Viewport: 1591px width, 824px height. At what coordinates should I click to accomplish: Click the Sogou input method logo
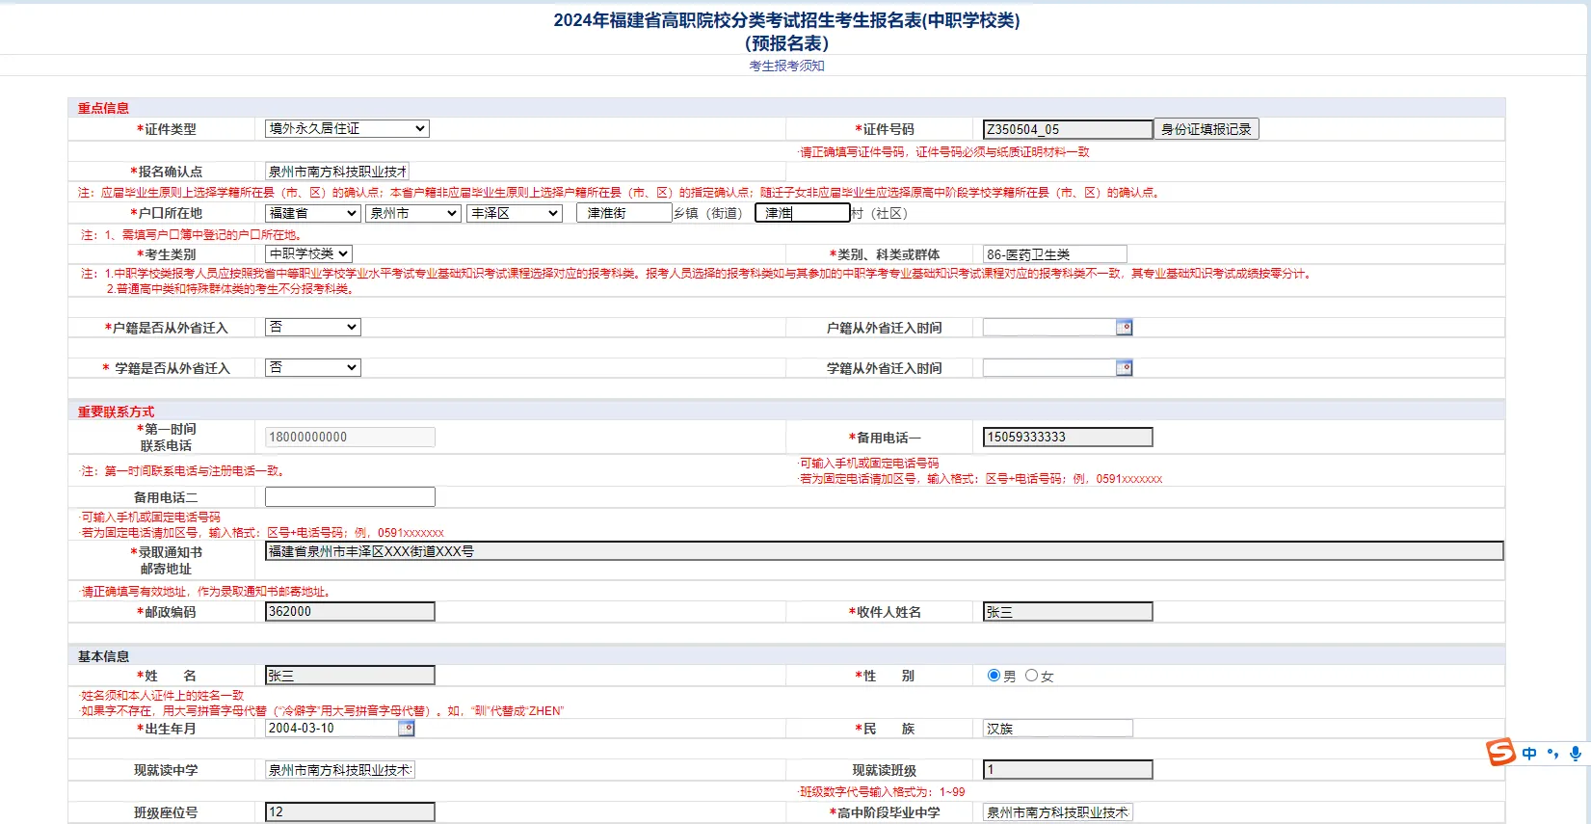point(1500,753)
